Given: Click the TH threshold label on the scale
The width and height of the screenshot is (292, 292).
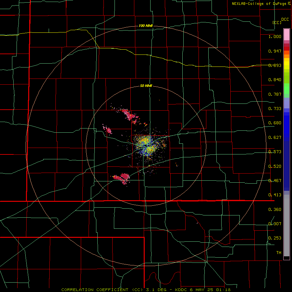Looking at the screenshot, I should 279,253.
